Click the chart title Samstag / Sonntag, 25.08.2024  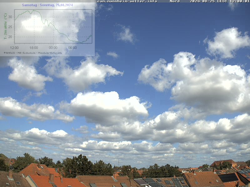(x=47, y=5)
